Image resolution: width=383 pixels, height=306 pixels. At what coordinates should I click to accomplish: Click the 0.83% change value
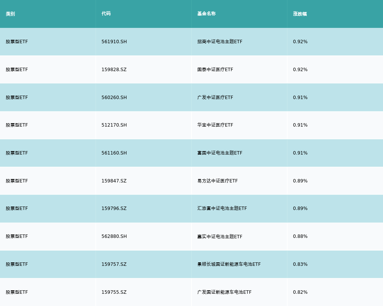[300, 264]
